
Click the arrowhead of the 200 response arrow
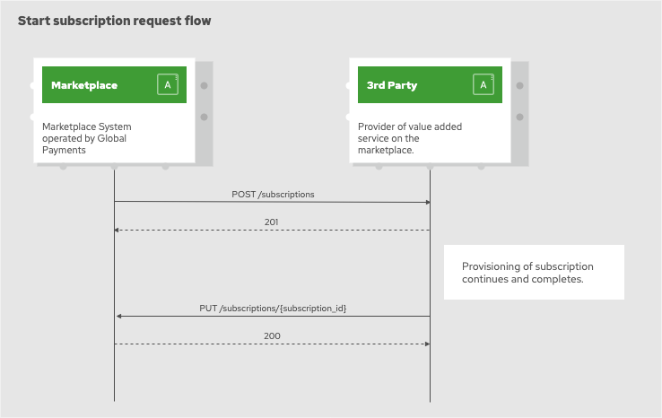click(x=427, y=344)
